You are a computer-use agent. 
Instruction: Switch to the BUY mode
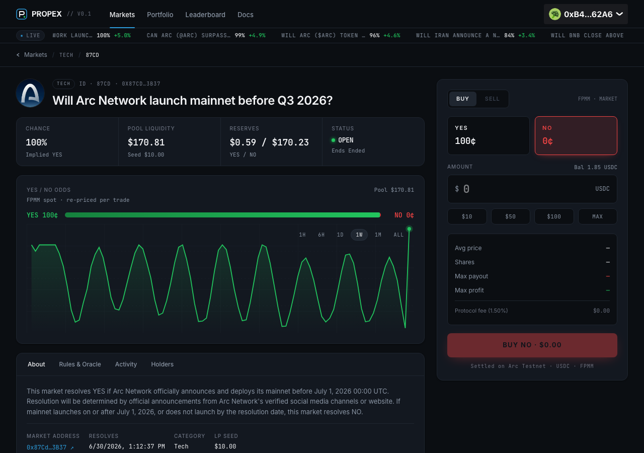(463, 99)
